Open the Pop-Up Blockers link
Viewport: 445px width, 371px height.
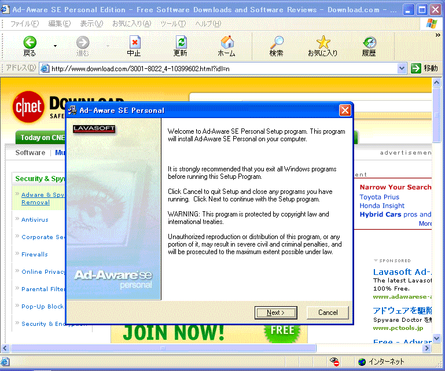(43, 306)
